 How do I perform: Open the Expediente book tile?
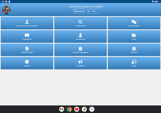coord(27,36)
